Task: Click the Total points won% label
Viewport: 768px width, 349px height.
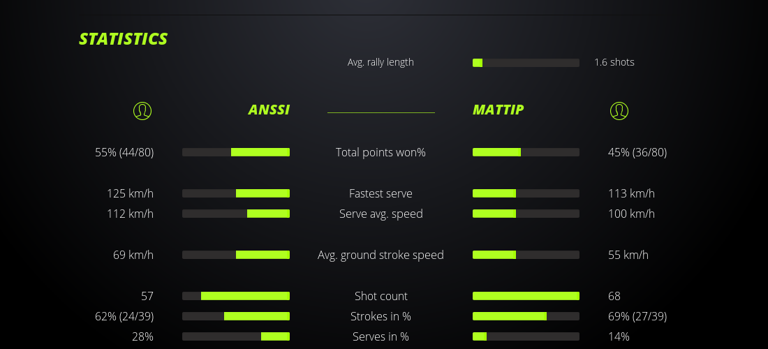Action: click(x=381, y=152)
